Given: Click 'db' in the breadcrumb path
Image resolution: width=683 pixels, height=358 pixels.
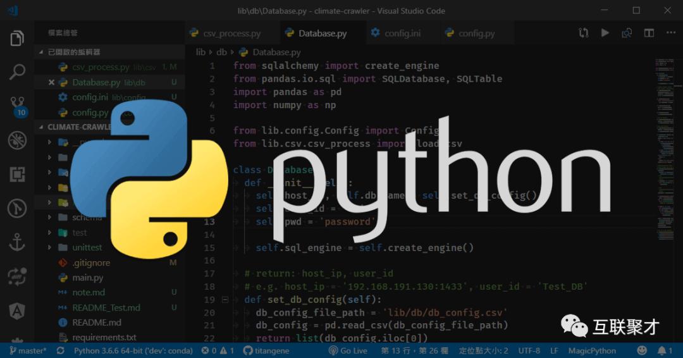Looking at the screenshot, I should [x=222, y=52].
